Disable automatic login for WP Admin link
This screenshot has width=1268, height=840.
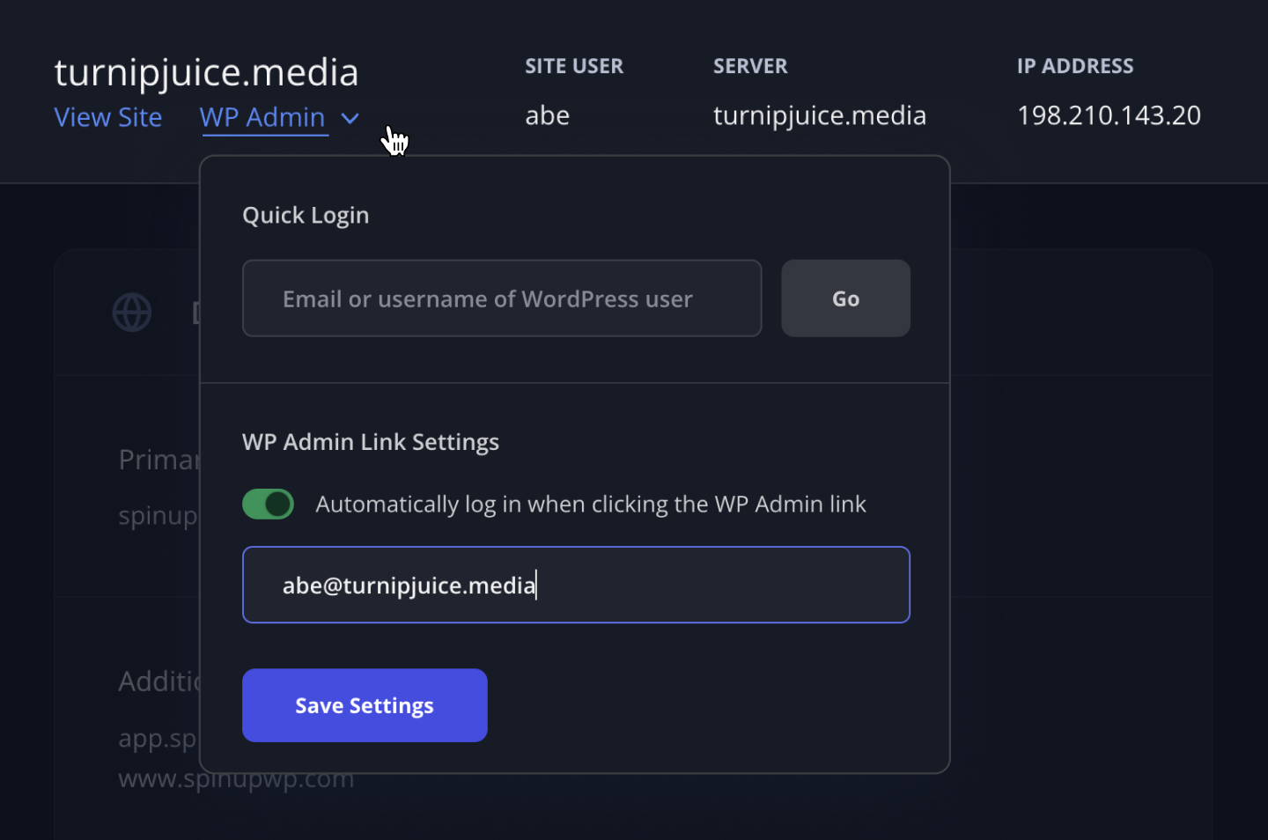click(x=268, y=504)
